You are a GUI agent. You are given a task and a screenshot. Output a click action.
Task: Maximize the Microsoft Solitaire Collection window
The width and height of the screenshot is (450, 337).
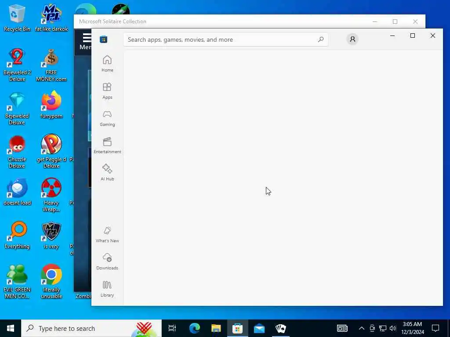pos(395,22)
